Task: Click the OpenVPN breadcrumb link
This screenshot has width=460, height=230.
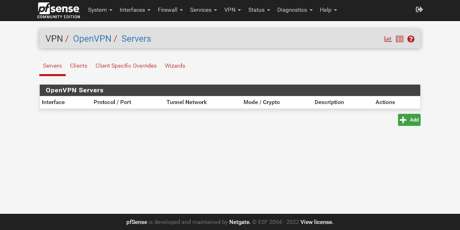Action: 92,39
